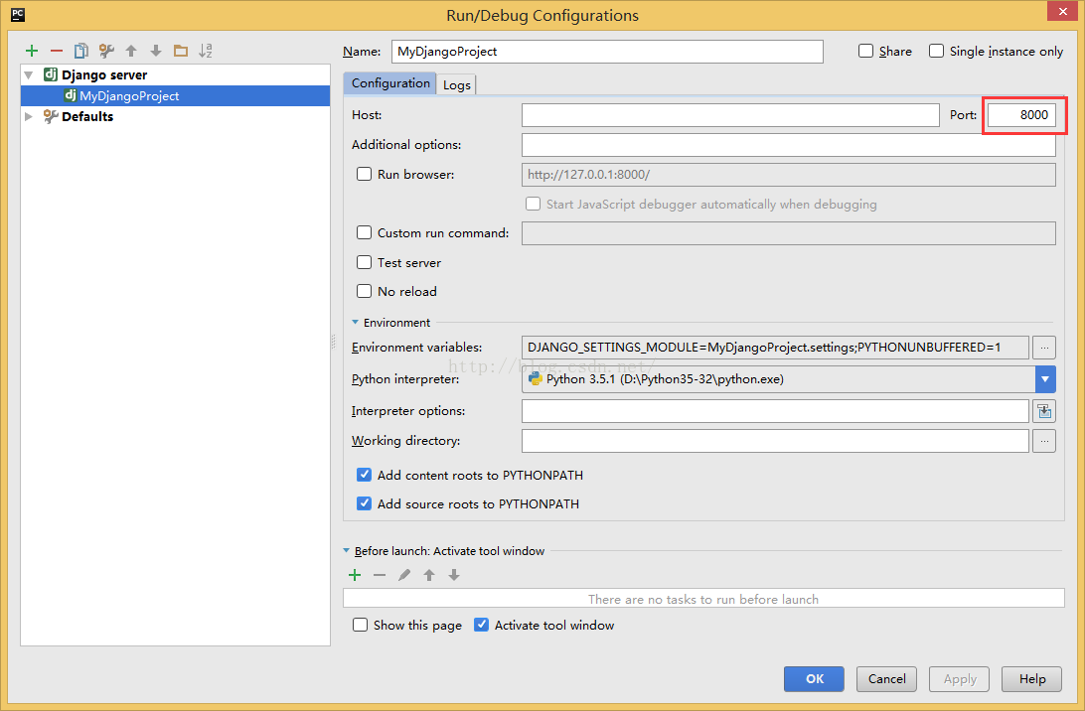Enable the Test server option
This screenshot has height=711, width=1085.
pyautogui.click(x=364, y=262)
